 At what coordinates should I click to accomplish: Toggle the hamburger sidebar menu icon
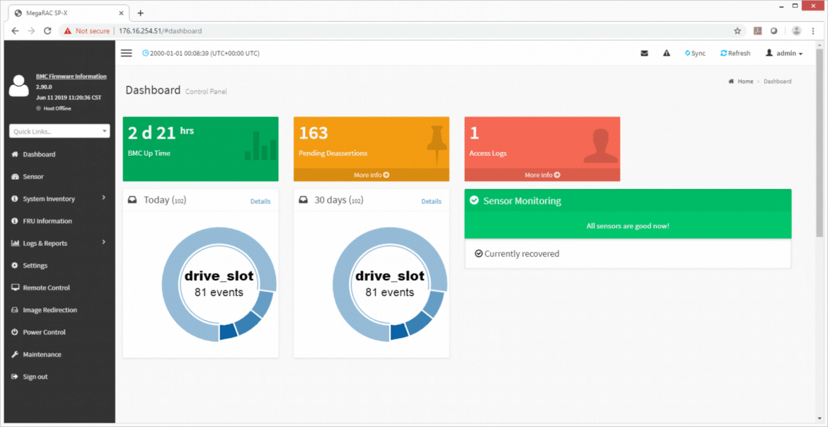(126, 53)
